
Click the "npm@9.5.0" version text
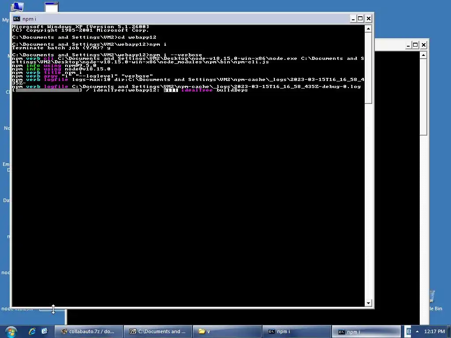[x=81, y=66]
